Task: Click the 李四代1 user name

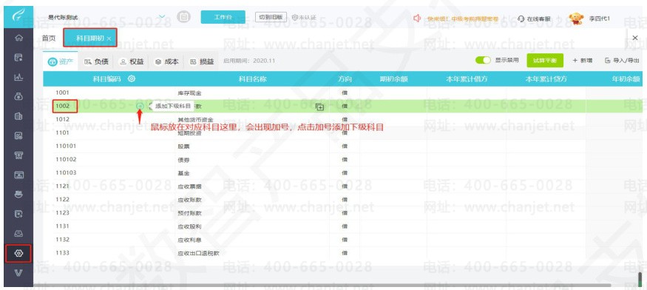Action: [x=599, y=18]
